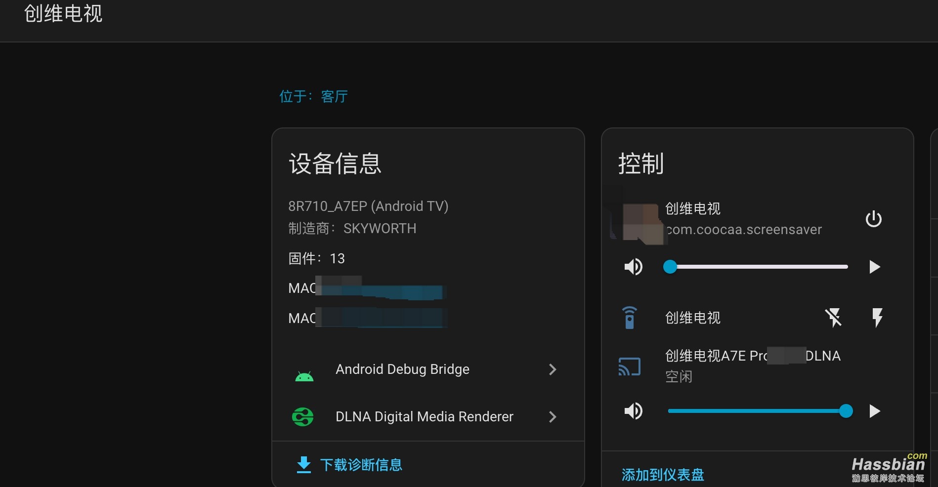Open the 创维电视A7E Pro DLNA entity

(x=753, y=356)
